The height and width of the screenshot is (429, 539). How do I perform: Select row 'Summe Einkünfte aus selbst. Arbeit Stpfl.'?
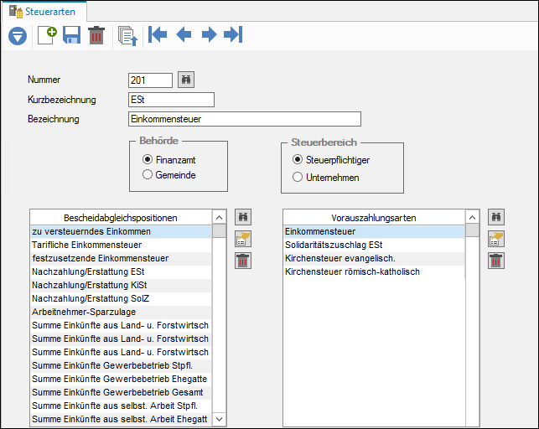[121, 406]
